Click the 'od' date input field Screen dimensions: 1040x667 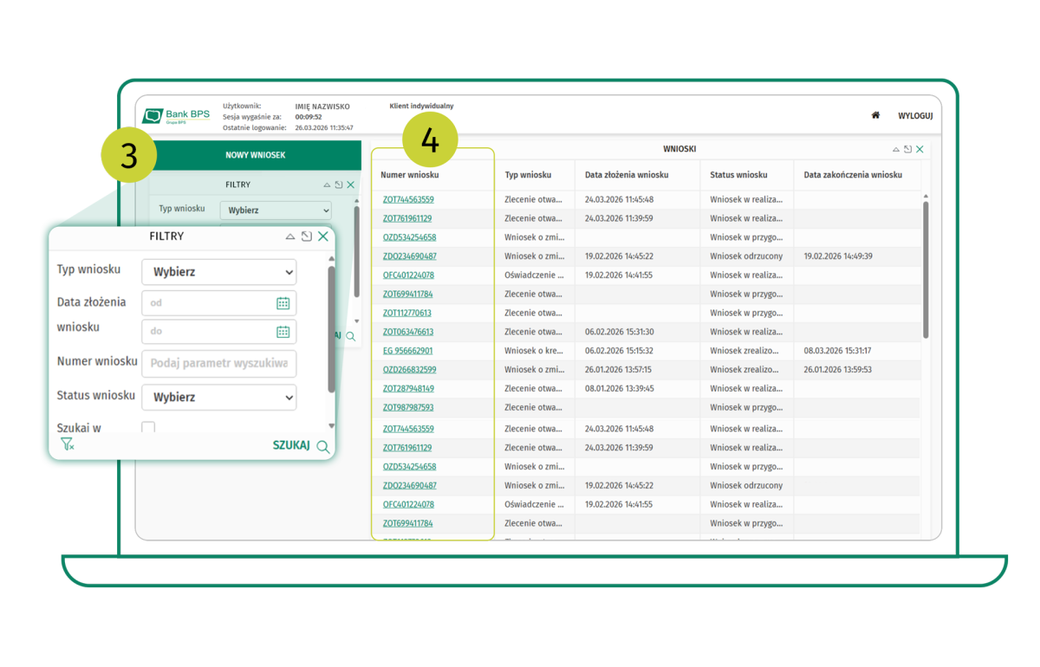coord(218,303)
